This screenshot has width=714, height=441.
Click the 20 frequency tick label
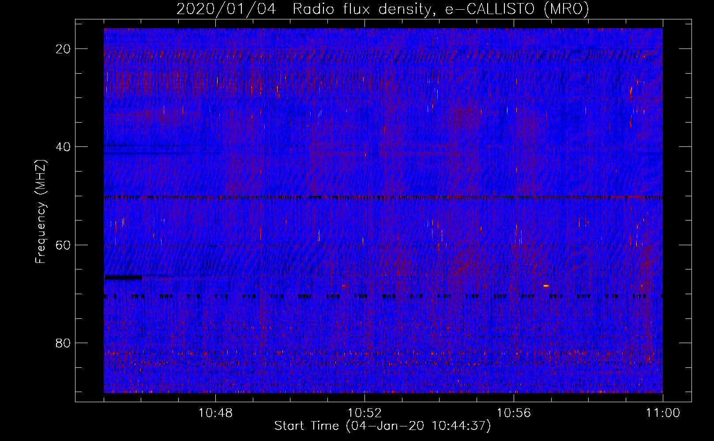(63, 49)
